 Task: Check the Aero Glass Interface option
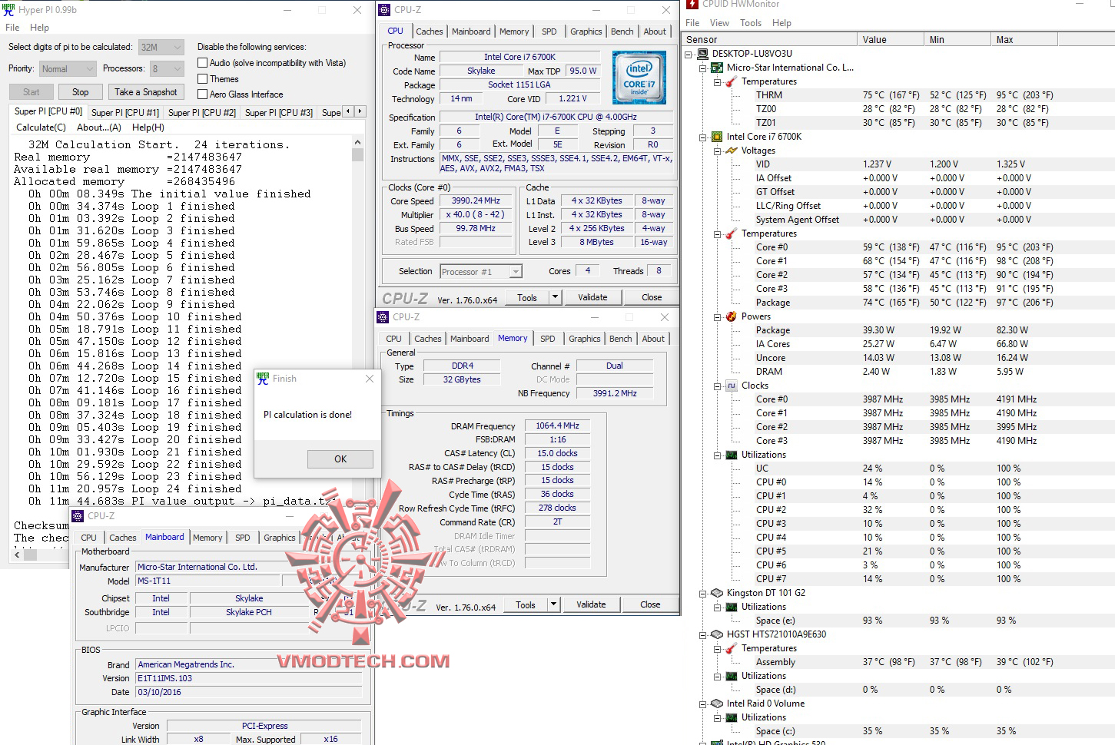click(202, 94)
